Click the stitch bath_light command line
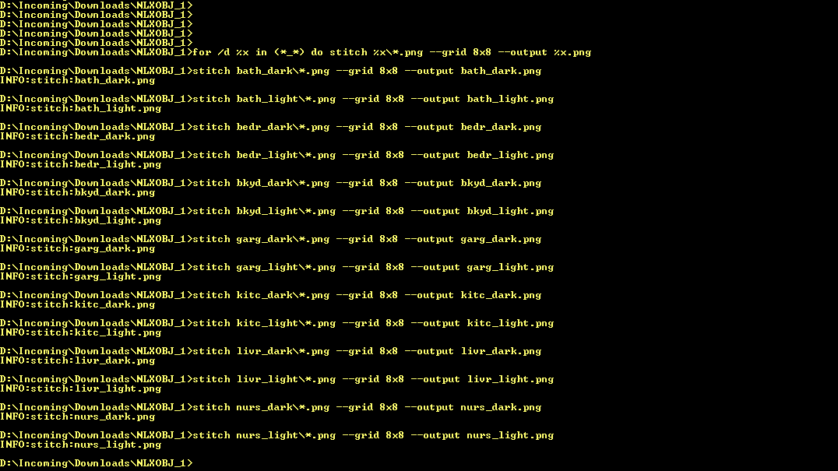 tap(276, 100)
